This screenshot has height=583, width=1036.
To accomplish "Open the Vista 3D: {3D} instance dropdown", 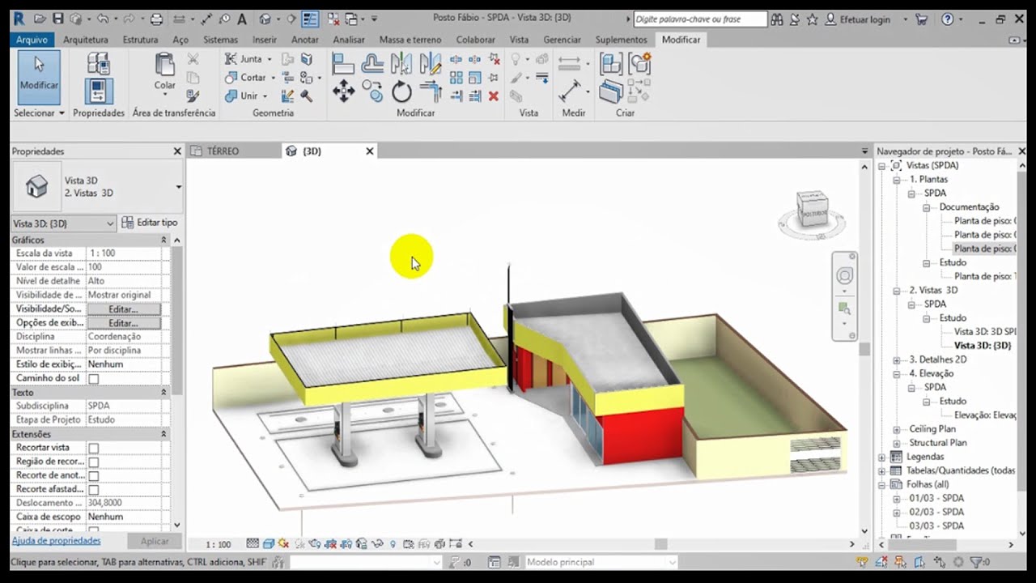I will click(65, 223).
